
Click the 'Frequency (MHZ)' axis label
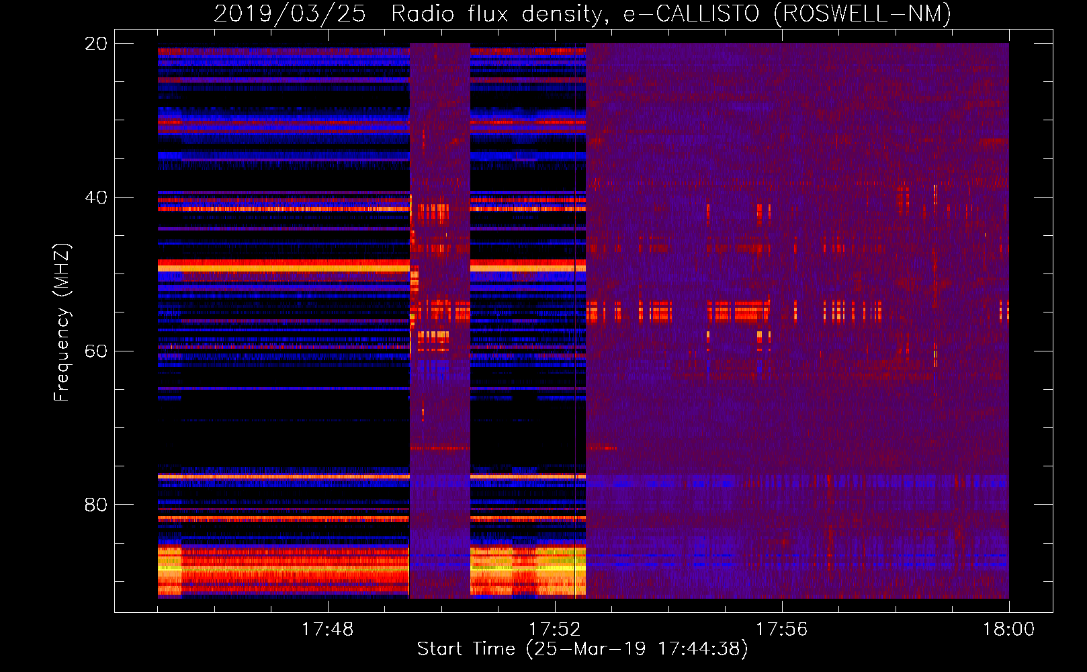click(x=62, y=323)
